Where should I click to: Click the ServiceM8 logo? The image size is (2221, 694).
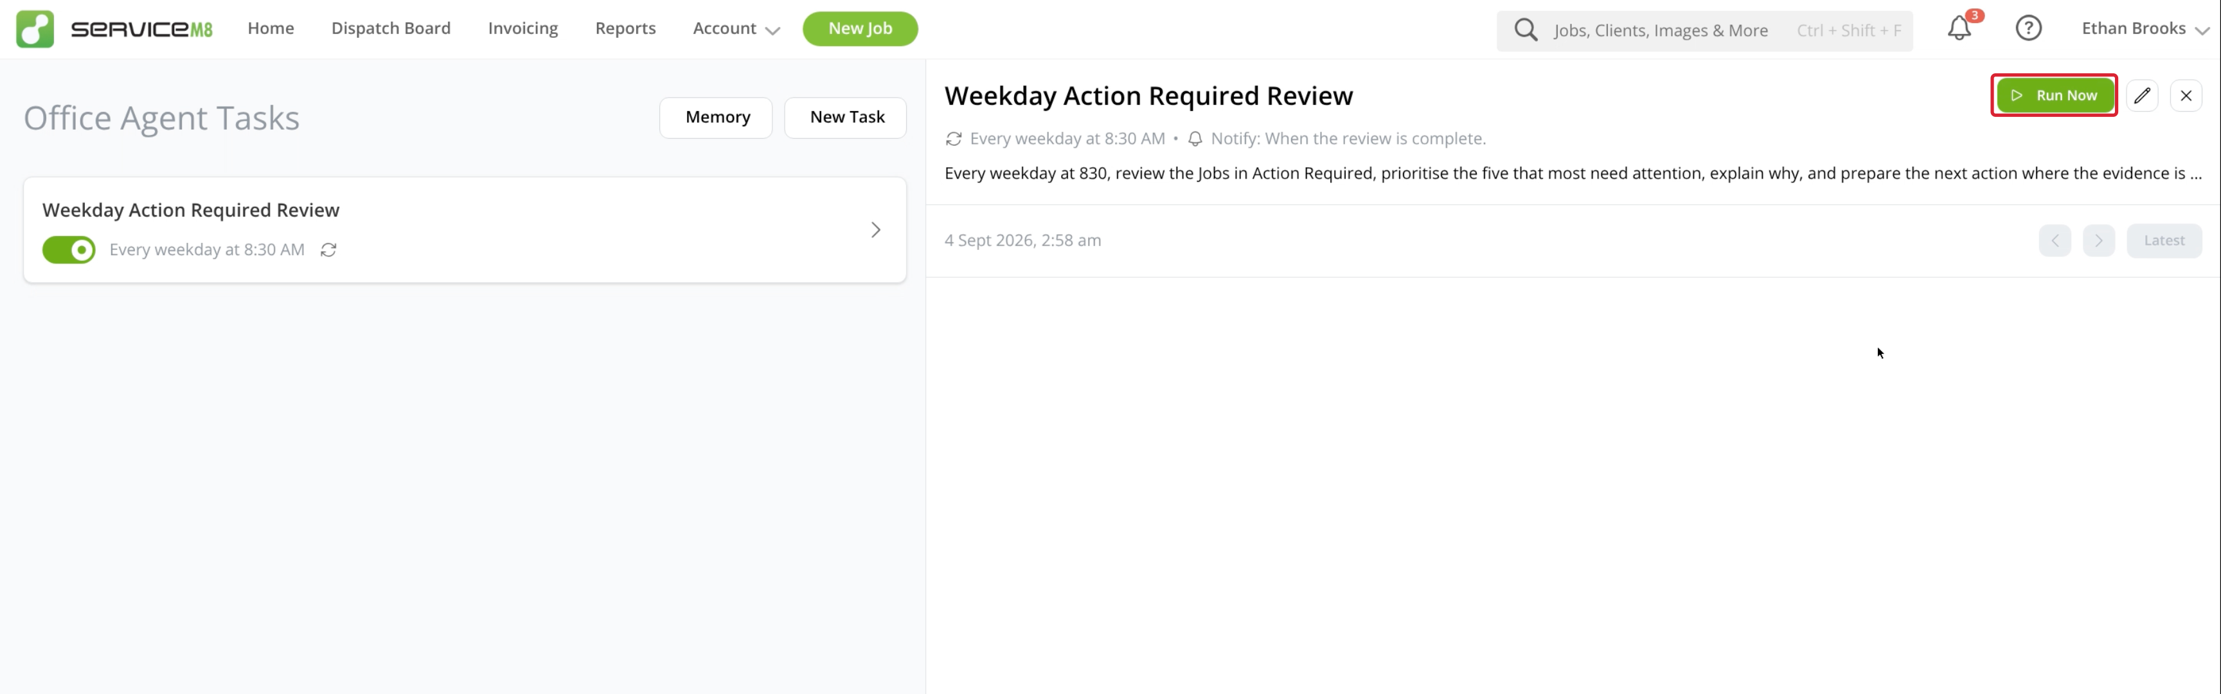tap(114, 28)
